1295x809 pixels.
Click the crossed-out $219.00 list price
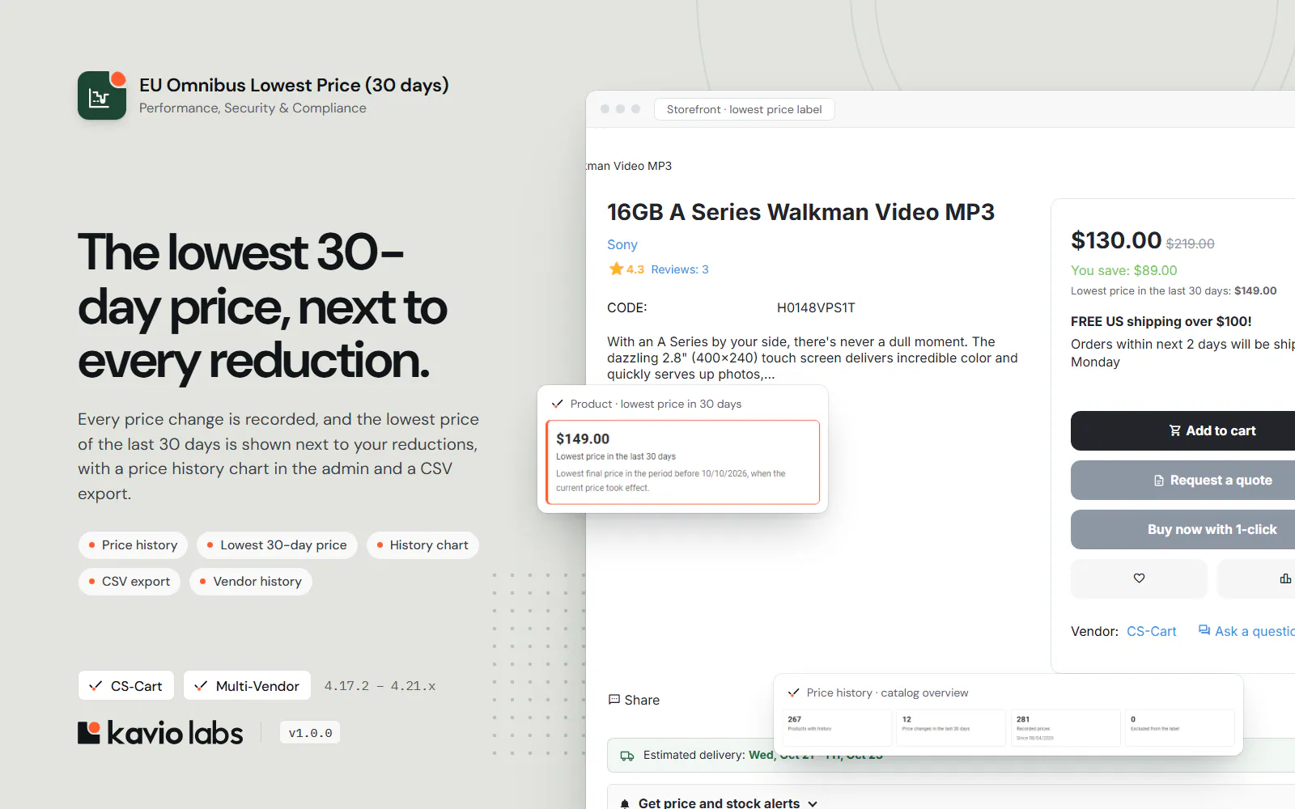click(1190, 244)
